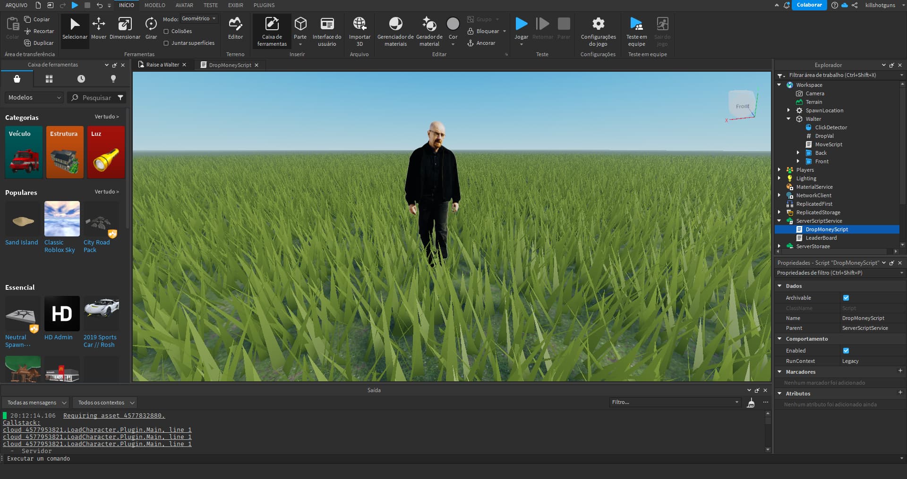Collapse the ServerScriptService node
Image resolution: width=907 pixels, height=479 pixels.
pyautogui.click(x=779, y=221)
